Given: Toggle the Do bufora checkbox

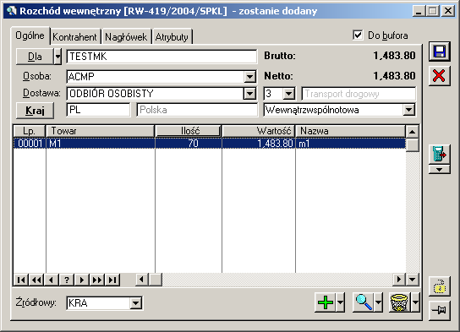Looking at the screenshot, I should [x=358, y=35].
